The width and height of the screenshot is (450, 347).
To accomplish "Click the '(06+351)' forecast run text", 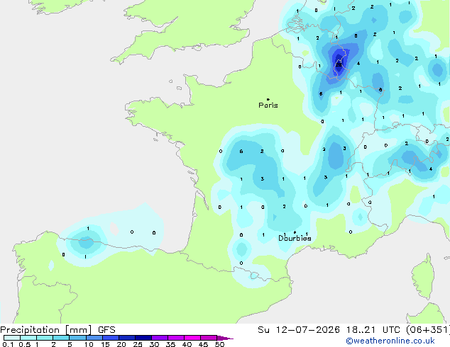I will point(428,330).
